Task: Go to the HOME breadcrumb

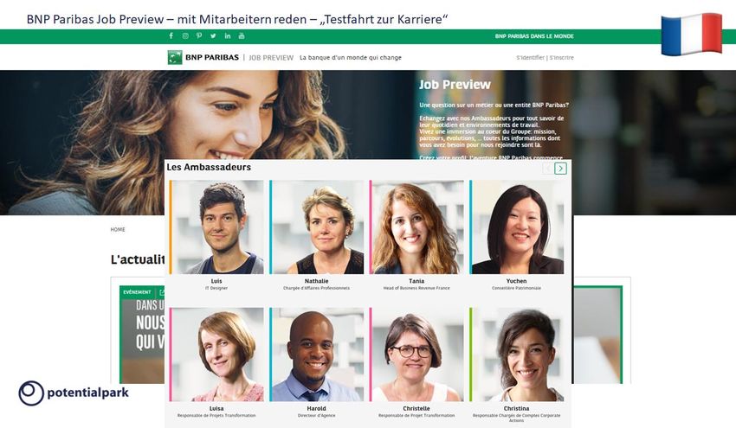Action: coord(118,230)
